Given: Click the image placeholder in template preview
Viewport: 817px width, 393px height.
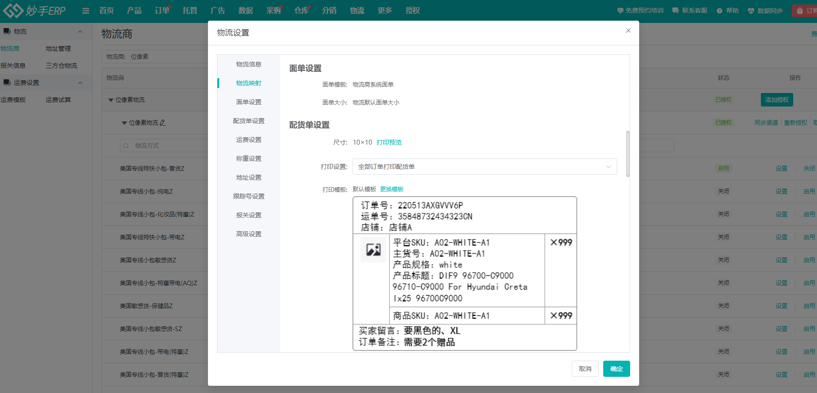Looking at the screenshot, I should [x=373, y=249].
